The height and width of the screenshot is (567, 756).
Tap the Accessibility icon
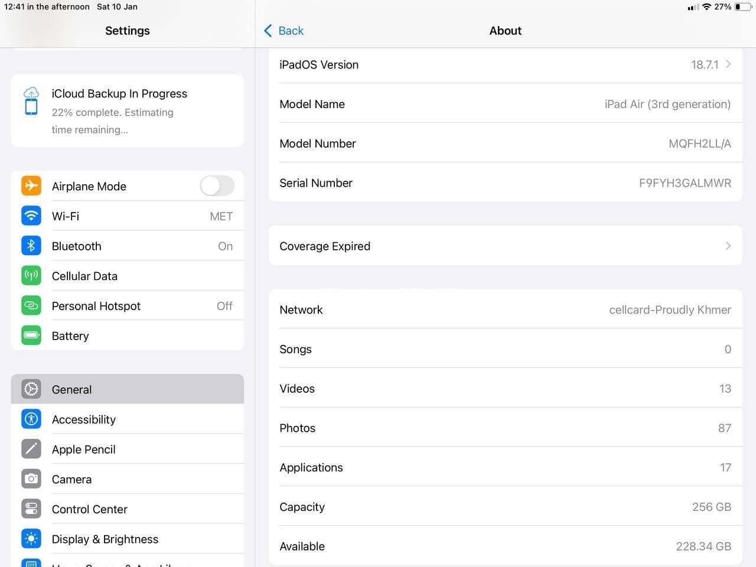[x=31, y=419]
